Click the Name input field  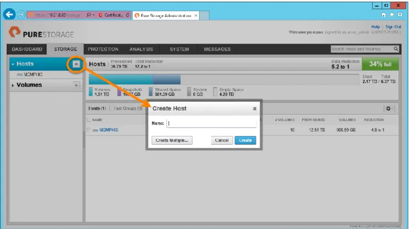[211, 123]
